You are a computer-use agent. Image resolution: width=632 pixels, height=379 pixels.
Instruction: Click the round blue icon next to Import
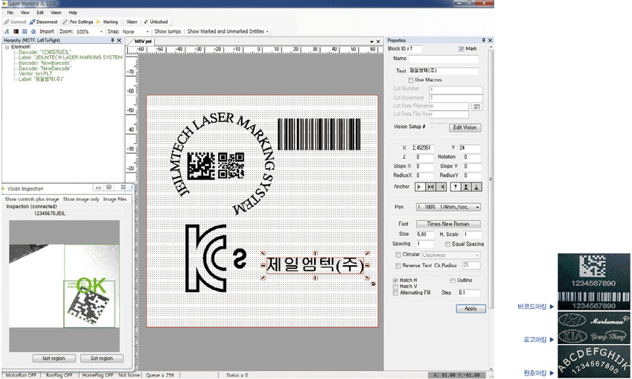pyautogui.click(x=33, y=31)
